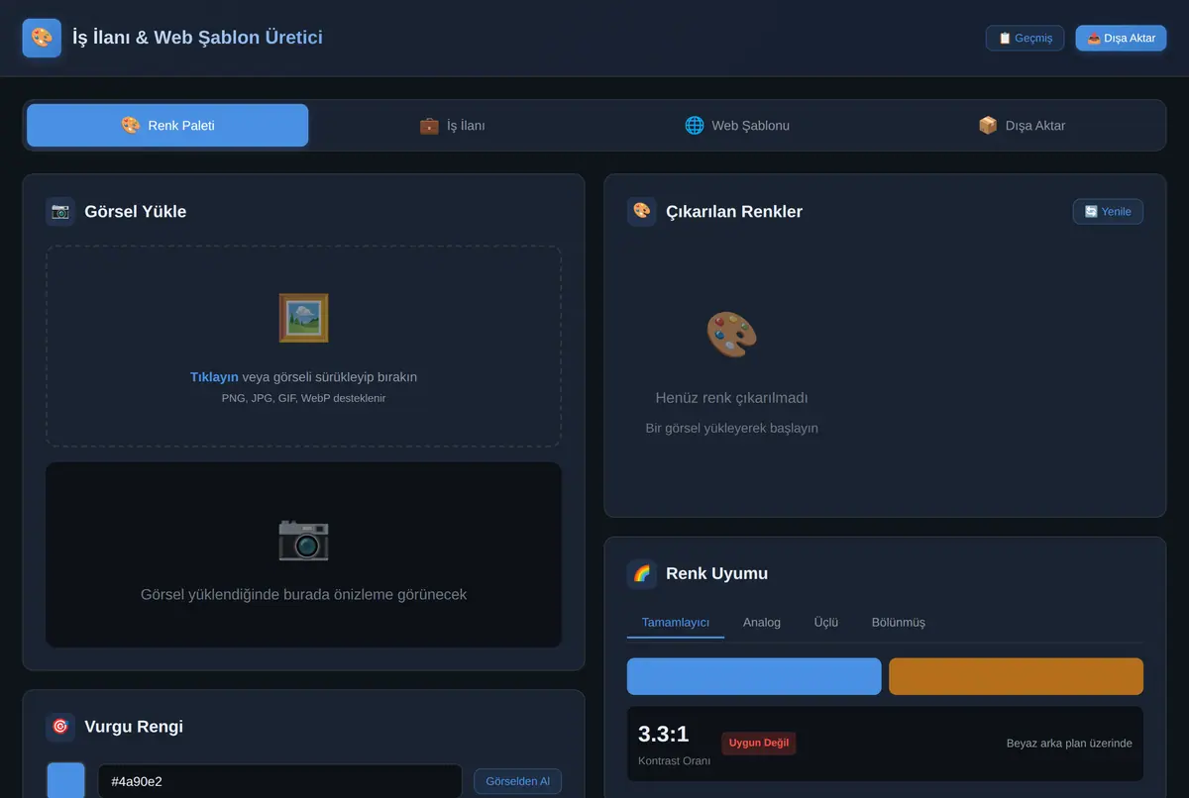Click the rainbow icon beside Renk Uyumu
The height and width of the screenshot is (798, 1189).
642,573
